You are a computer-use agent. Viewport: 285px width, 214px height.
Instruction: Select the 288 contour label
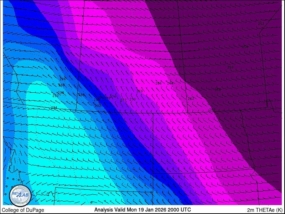coord(62,85)
